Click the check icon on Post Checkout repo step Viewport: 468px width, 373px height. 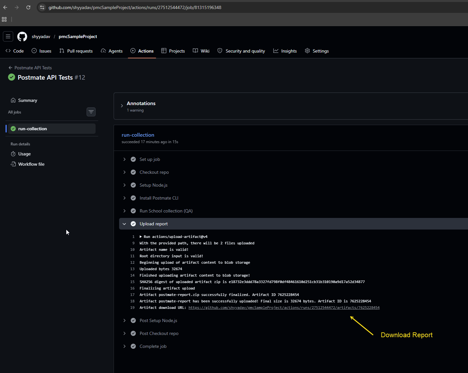click(x=133, y=333)
